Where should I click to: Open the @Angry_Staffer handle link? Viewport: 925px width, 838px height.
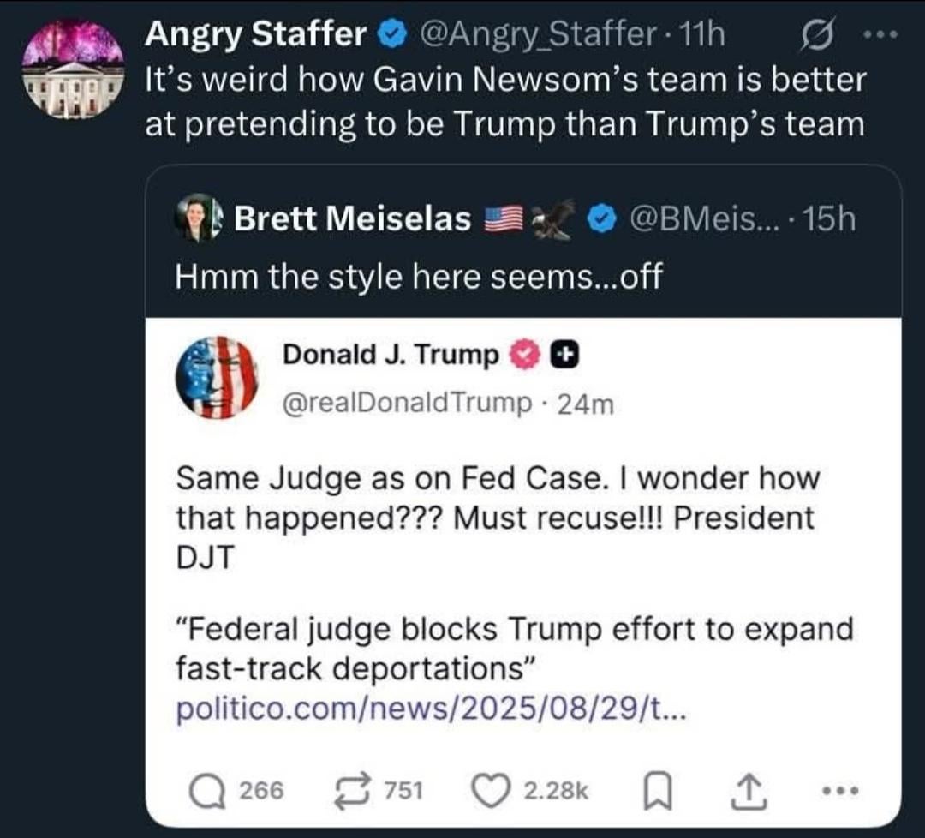537,34
